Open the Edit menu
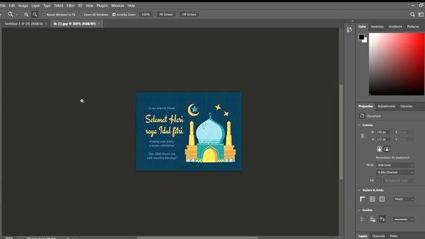This screenshot has width=425, height=239. [x=12, y=5]
